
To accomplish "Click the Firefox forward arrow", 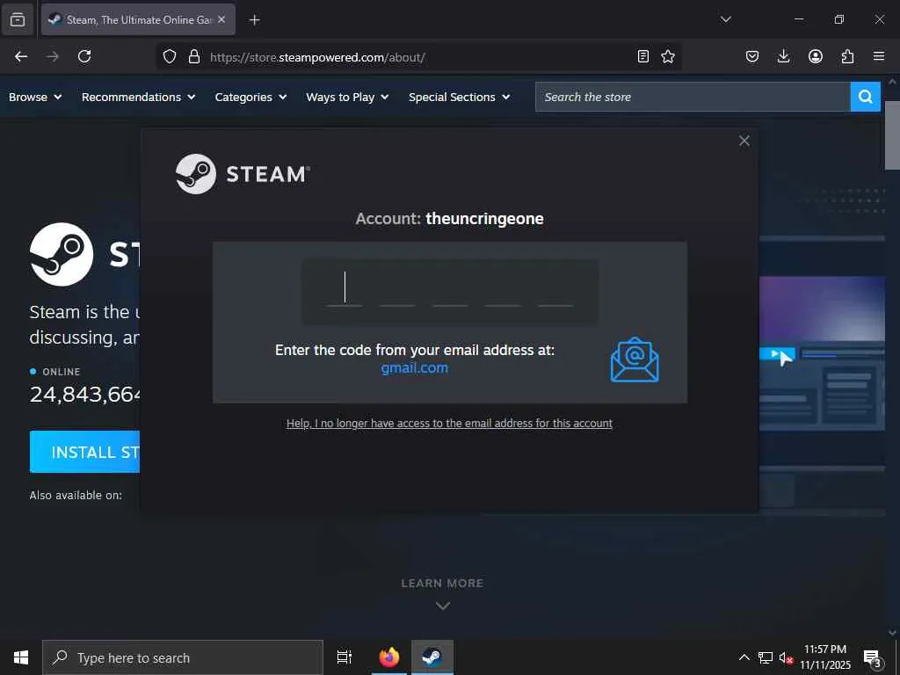I will click(x=52, y=56).
